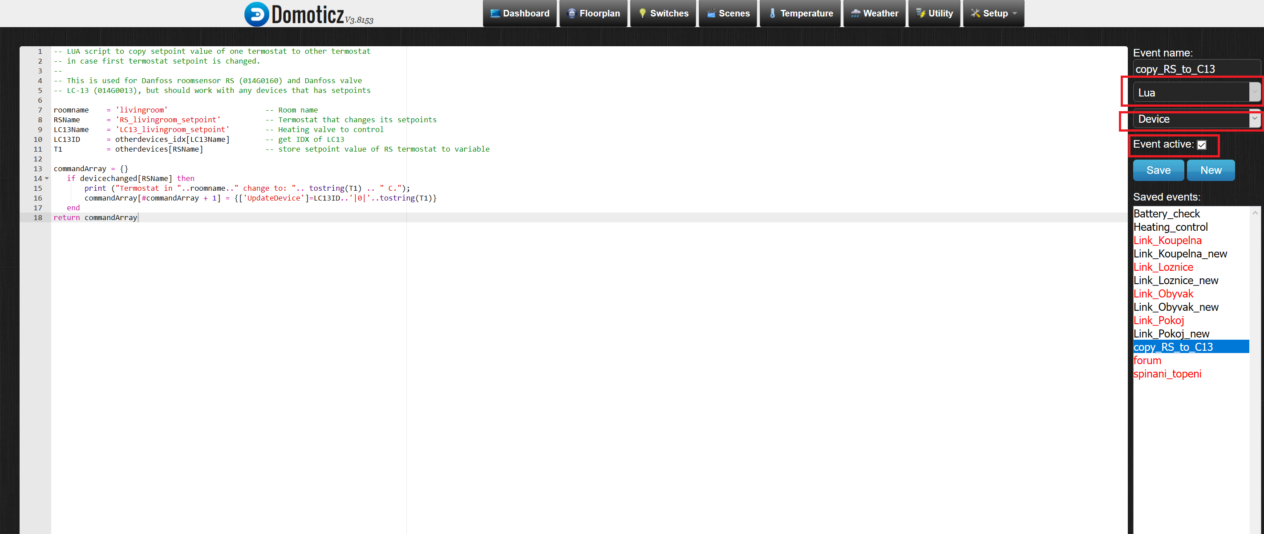Screen dimensions: 1264x534
Task: Open the Device trigger dropdown
Action: (x=1196, y=119)
